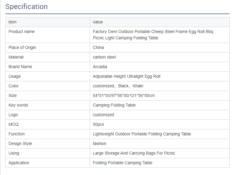Click the '50pcs' MOQ value

click(98, 124)
